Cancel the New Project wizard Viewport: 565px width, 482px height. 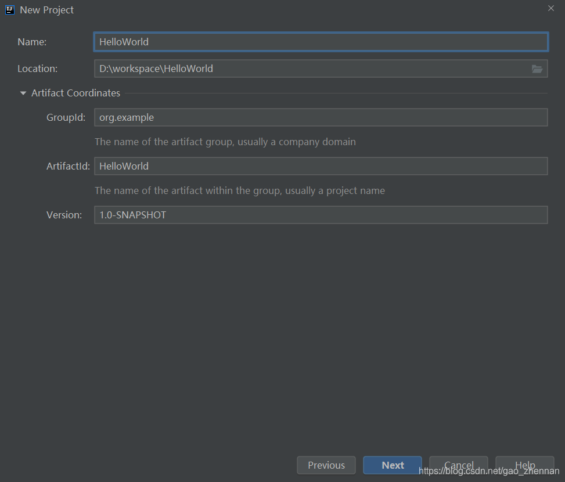pos(459,465)
